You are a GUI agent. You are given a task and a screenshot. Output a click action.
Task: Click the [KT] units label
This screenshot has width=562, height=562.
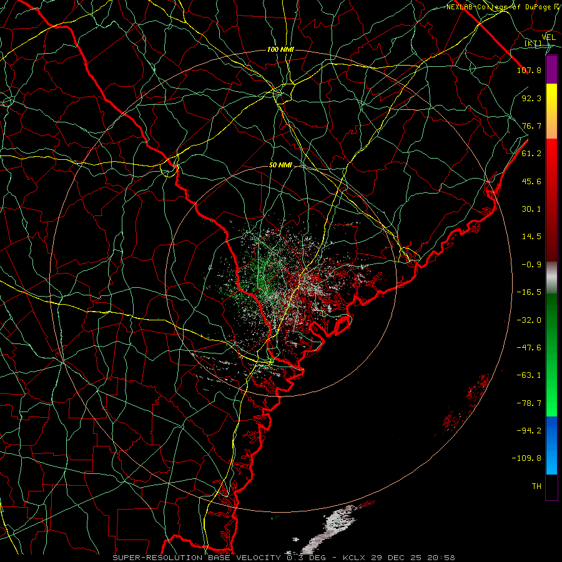point(533,44)
